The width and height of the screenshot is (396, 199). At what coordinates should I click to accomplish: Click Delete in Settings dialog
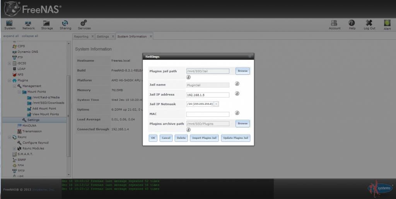181,138
